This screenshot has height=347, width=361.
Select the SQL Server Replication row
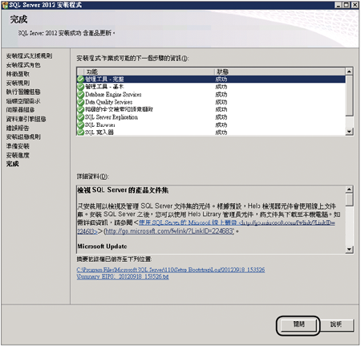(211, 117)
